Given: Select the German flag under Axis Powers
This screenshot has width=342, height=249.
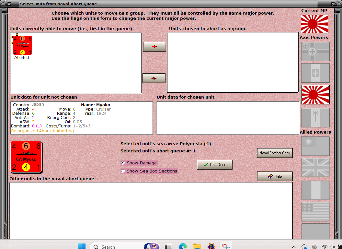Looking at the screenshot, I should tap(315, 51).
